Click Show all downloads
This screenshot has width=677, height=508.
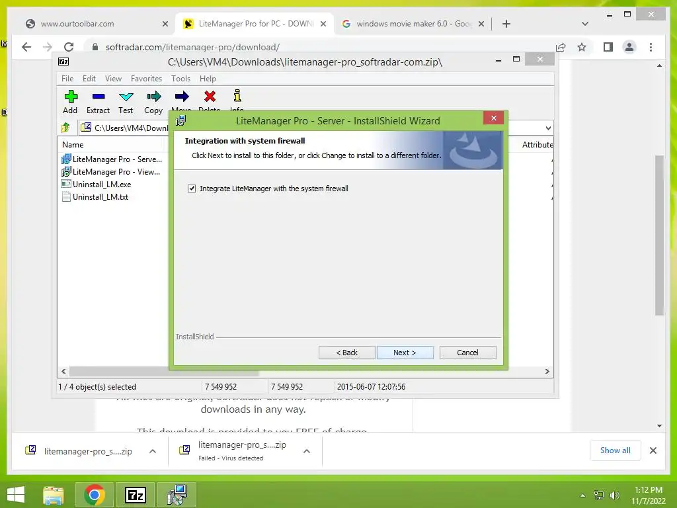coord(616,450)
